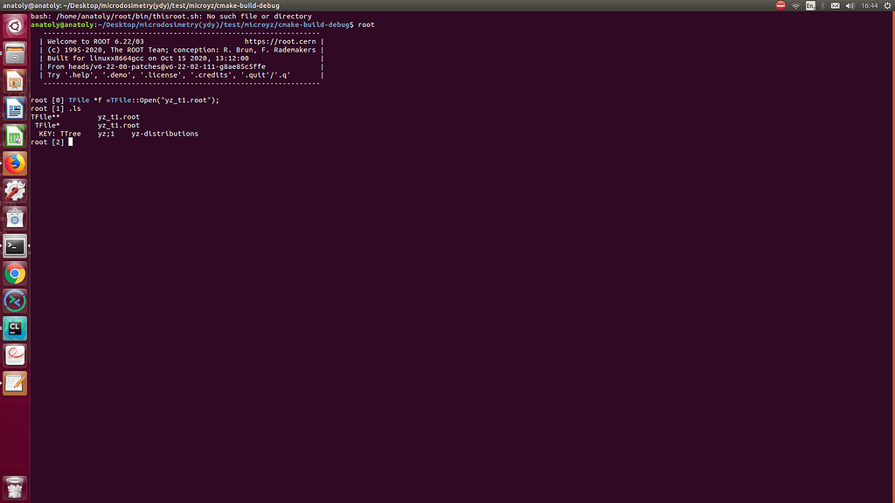895x503 pixels.
Task: Open the Wi-Fi network menu
Action: (x=794, y=6)
